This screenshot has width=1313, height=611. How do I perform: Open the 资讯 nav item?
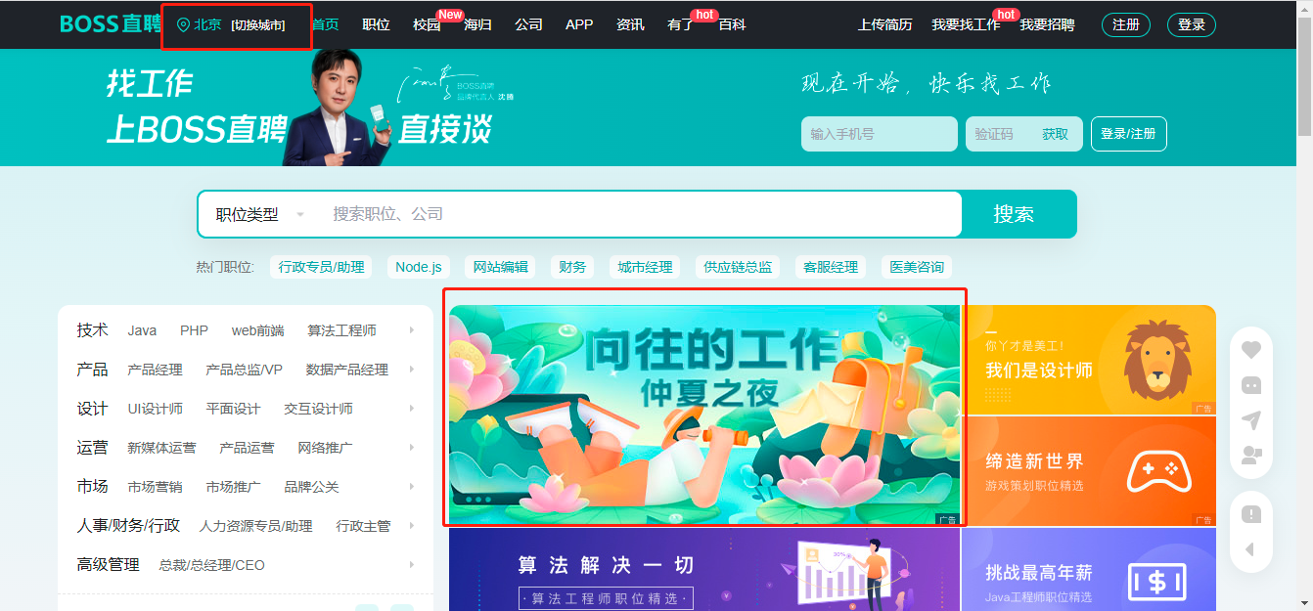(x=630, y=24)
